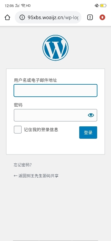Tap the muted bell icon in status bar

97,6
